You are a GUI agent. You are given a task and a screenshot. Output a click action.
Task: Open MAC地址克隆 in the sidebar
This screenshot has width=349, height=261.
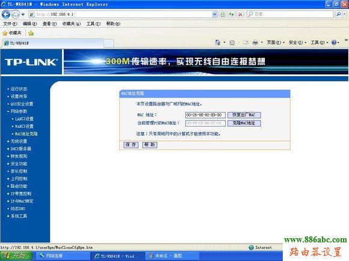(26, 134)
